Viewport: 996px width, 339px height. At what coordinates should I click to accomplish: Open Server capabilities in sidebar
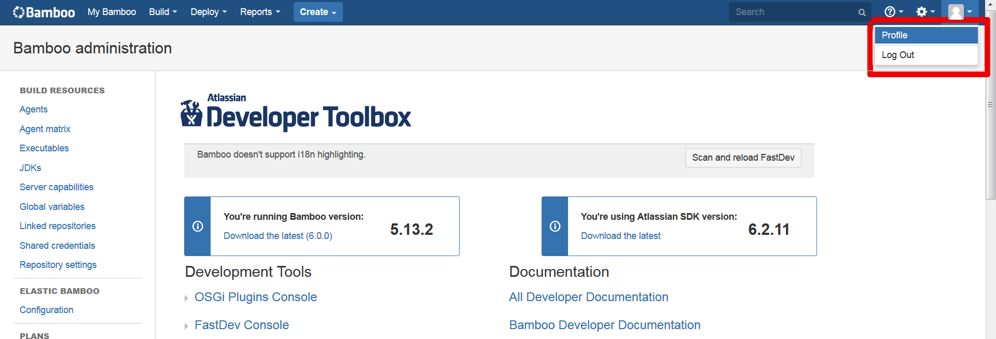[57, 187]
